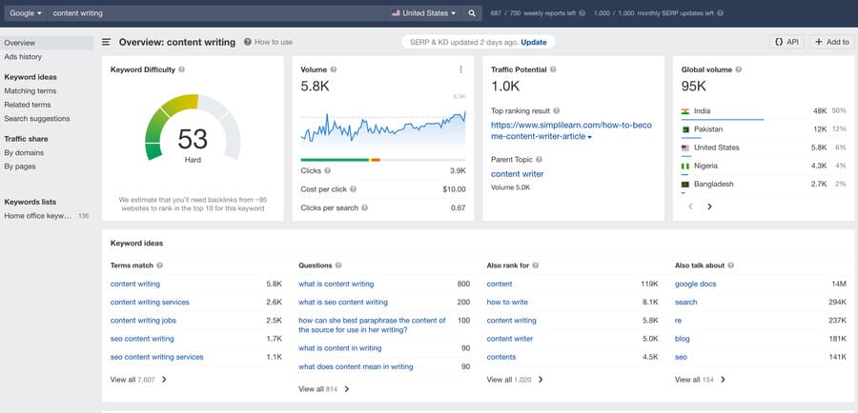Open parent topic content writer link
Viewport: 858px width, 413px height.
pyautogui.click(x=517, y=174)
